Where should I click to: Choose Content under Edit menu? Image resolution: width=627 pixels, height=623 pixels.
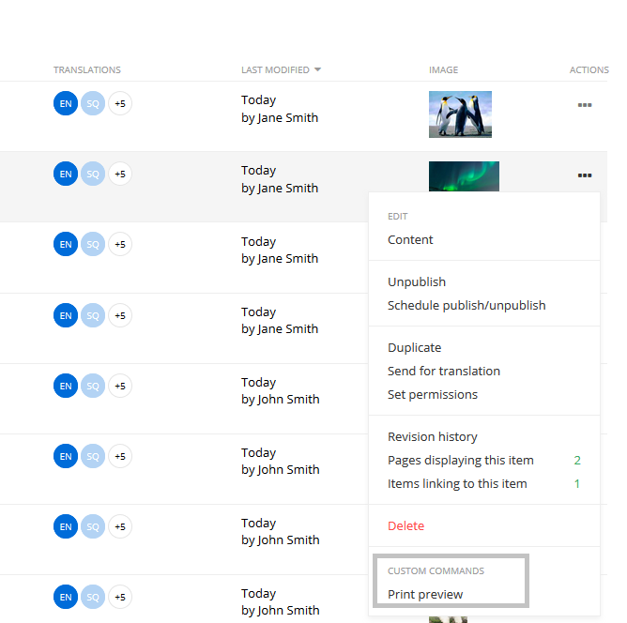pyautogui.click(x=410, y=240)
